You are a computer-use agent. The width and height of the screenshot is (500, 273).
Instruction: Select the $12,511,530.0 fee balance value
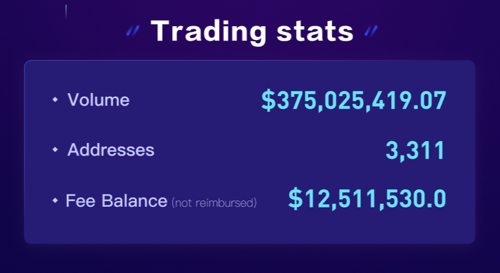(x=367, y=199)
